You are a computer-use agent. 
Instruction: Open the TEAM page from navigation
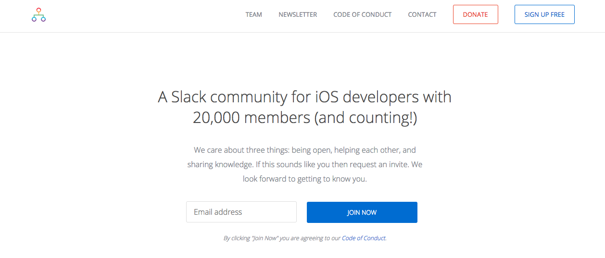tap(253, 14)
